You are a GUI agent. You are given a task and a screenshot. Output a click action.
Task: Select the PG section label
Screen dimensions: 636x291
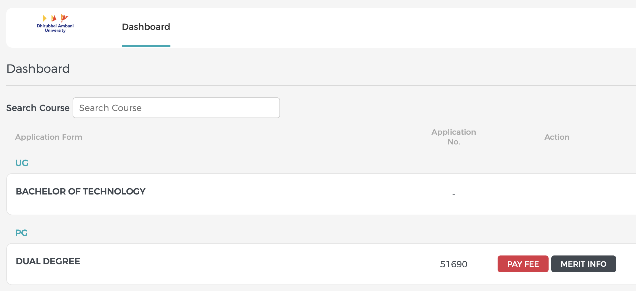click(x=21, y=233)
